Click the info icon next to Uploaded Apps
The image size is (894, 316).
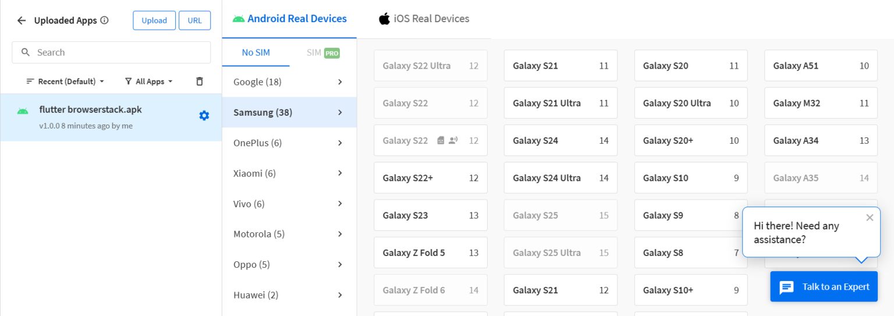tap(105, 20)
